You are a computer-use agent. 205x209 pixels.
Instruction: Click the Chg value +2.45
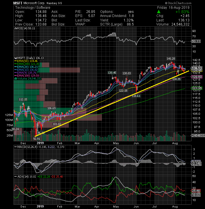tap(185, 16)
